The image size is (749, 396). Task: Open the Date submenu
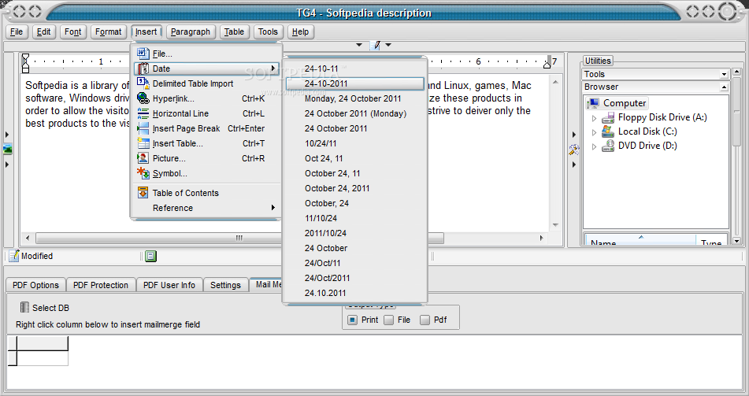206,68
